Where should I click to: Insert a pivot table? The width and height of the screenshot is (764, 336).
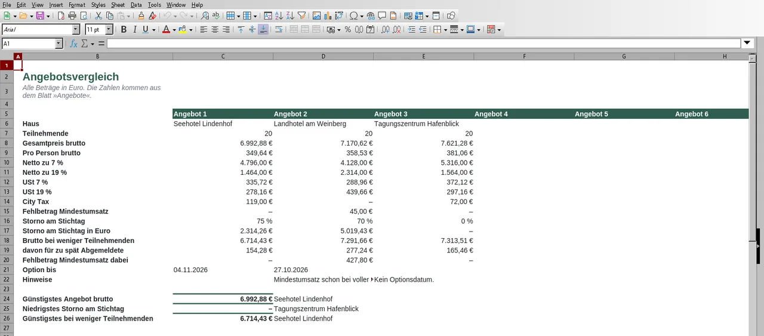(x=339, y=16)
